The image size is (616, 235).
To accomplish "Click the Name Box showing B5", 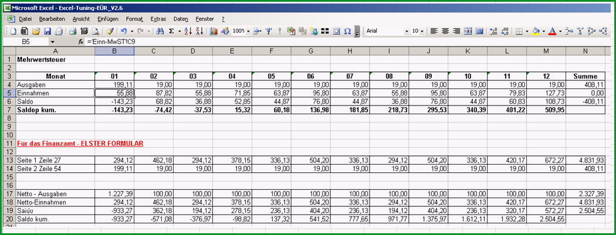I will [26, 42].
